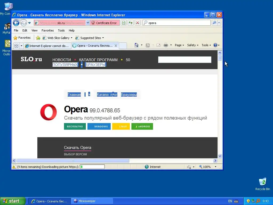Click the blue WINDOWS tag

[x=99, y=126]
